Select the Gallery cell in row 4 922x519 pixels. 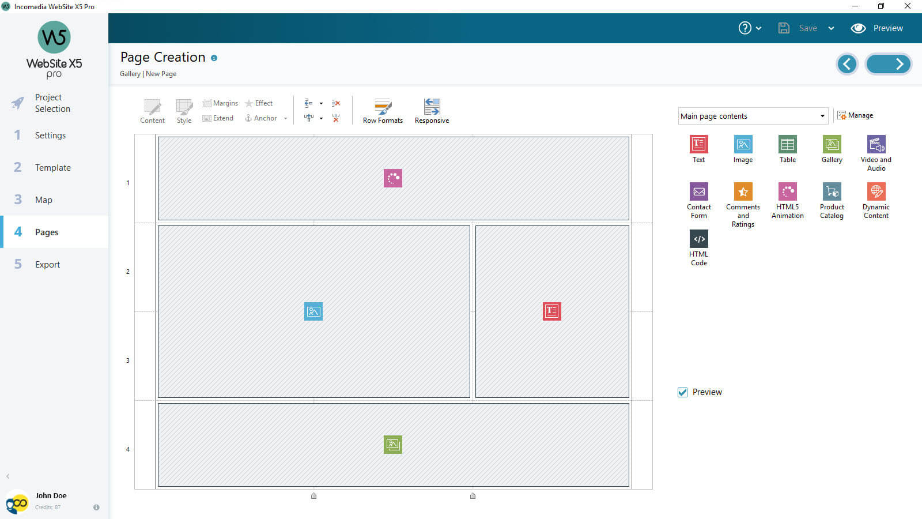click(393, 445)
